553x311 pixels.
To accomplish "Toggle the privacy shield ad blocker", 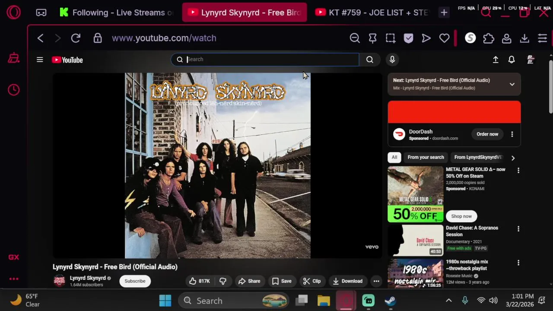I will click(x=408, y=38).
